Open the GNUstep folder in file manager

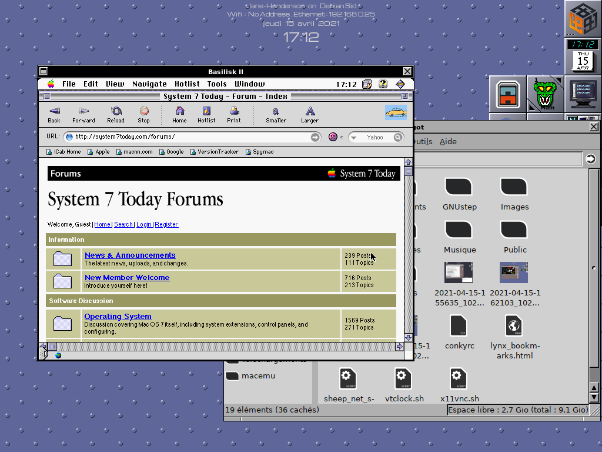coord(459,187)
